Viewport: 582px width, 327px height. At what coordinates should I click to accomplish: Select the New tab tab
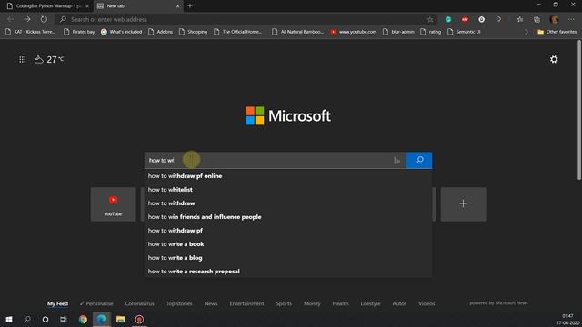coord(137,6)
